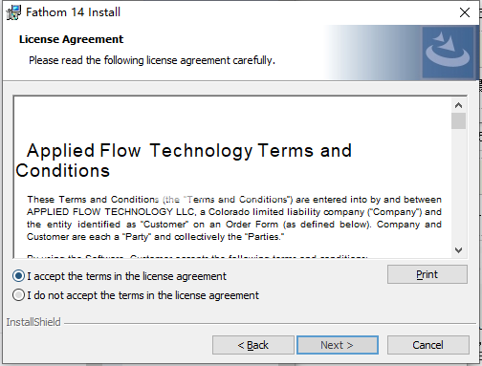Click inside the license agreement paragraph text
Viewport: 482px width, 366px height.
(234, 218)
